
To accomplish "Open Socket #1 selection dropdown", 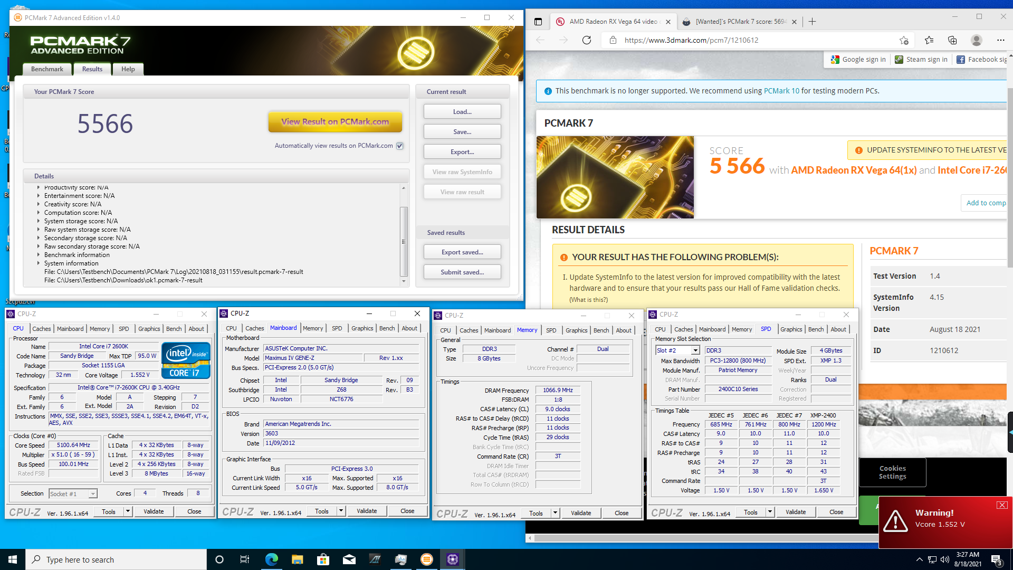I will [93, 494].
